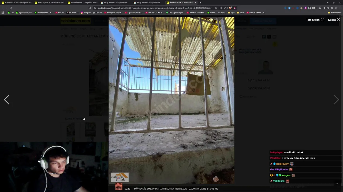Reload the current browser page
343x192 pixels.
point(11,8)
